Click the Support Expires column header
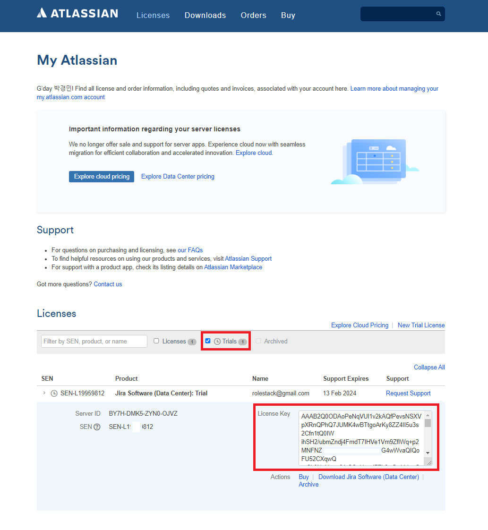Viewport: 488px width, 530px height. coord(346,378)
